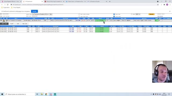Reload the current page
The height and width of the screenshot is (96, 172).
[8, 5]
